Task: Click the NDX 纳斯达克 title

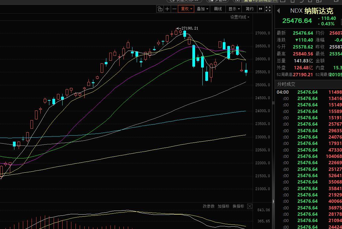Action: pos(312,11)
